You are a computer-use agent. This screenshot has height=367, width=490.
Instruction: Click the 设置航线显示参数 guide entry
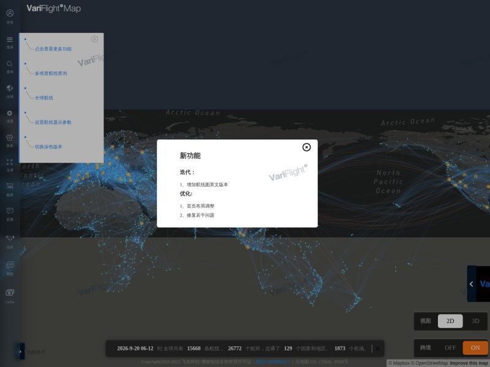53,122
